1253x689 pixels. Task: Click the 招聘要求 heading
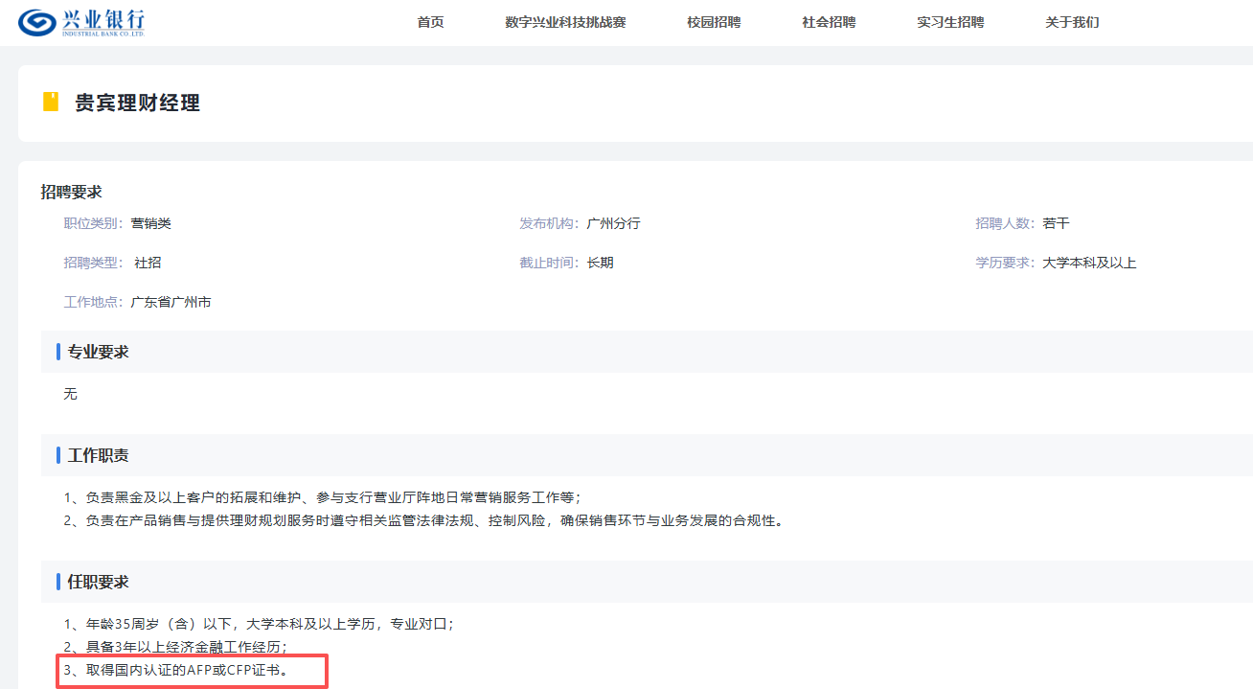click(71, 193)
